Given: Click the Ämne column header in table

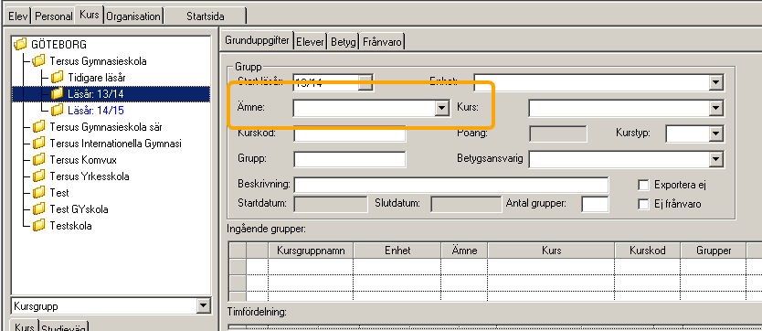Looking at the screenshot, I should pos(464,251).
